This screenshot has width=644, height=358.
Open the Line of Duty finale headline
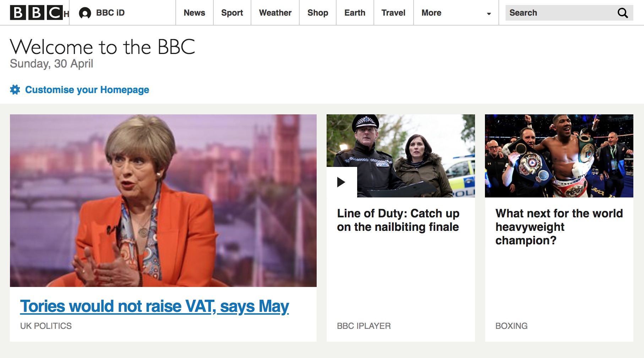click(398, 220)
